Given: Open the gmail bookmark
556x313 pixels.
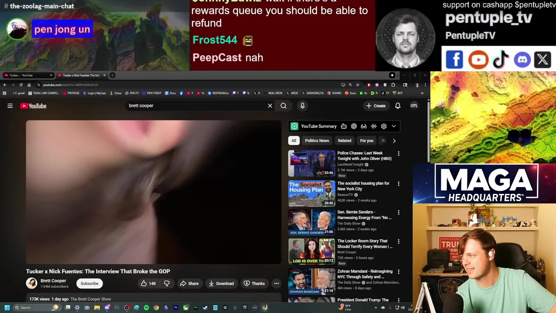Looking at the screenshot, I should click(19, 93).
